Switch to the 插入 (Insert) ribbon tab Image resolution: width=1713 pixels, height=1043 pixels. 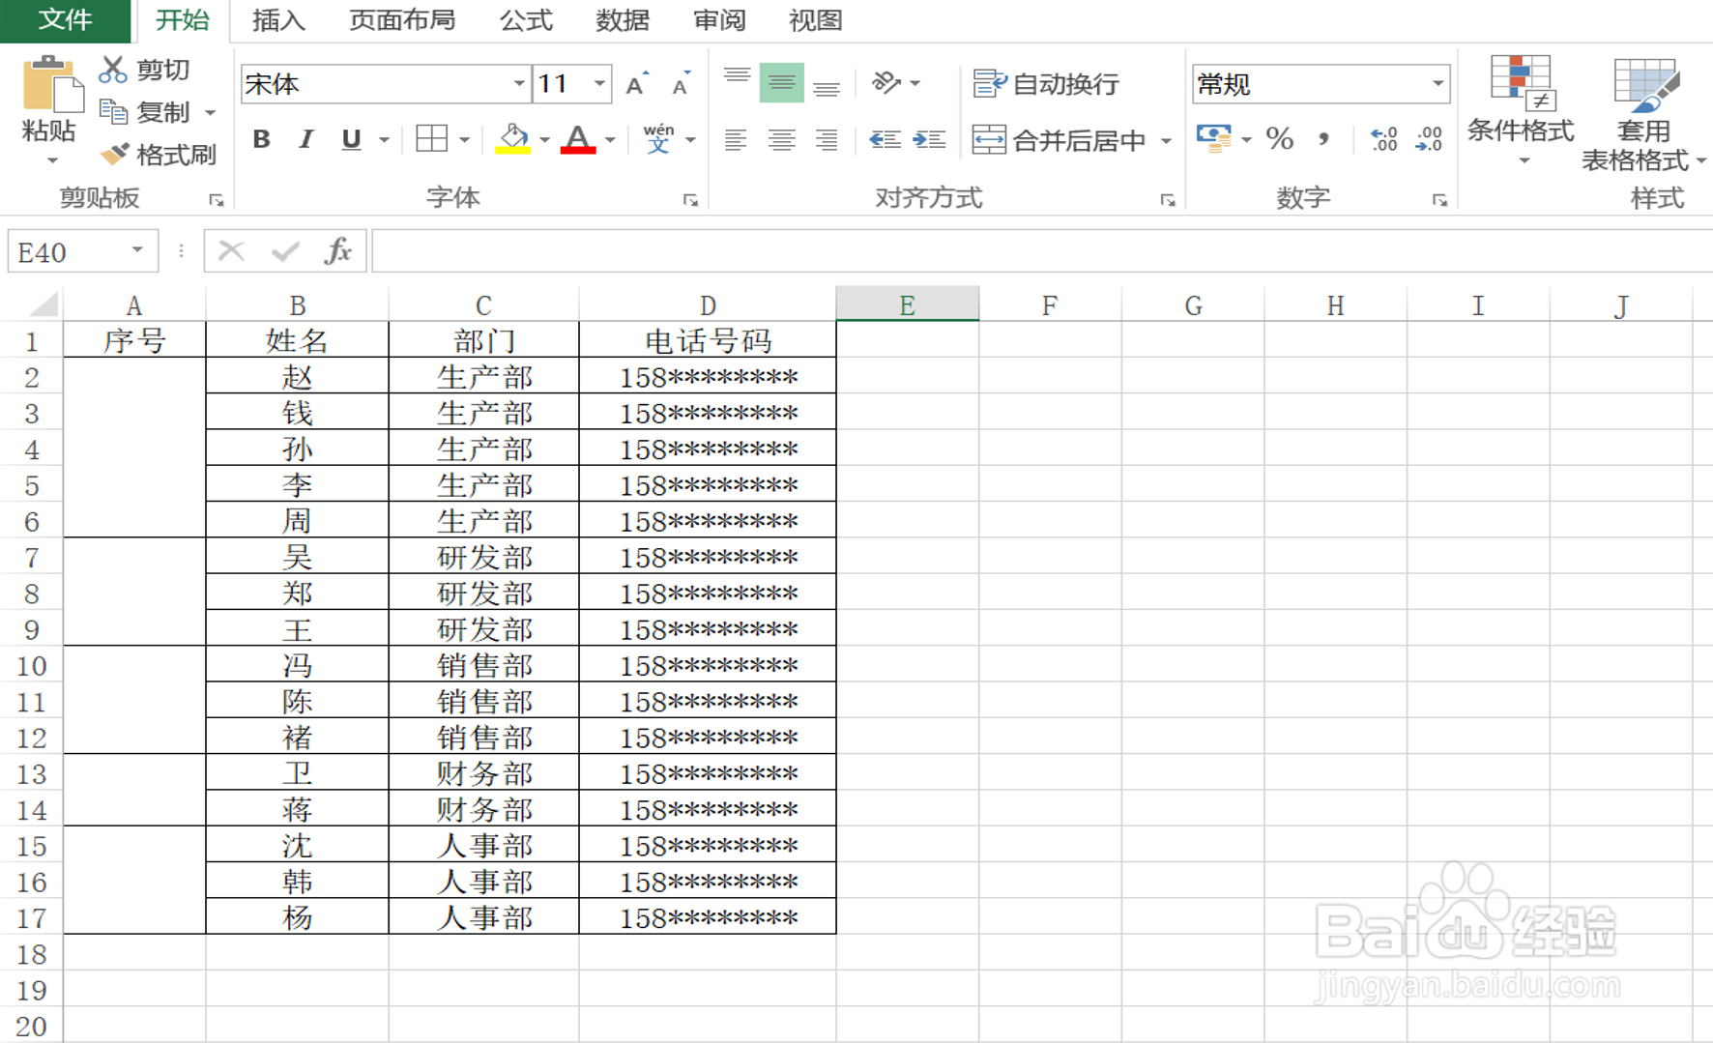tap(277, 20)
